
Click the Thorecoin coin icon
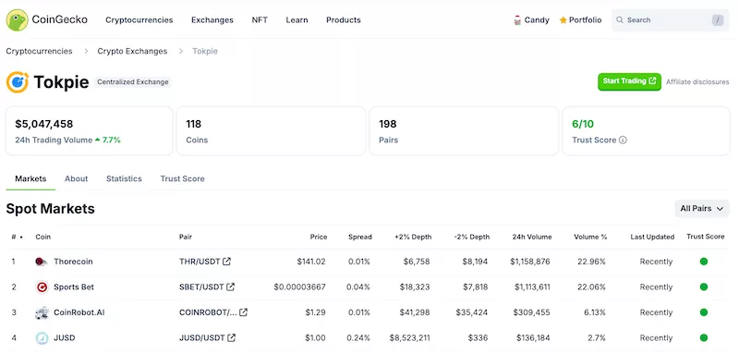click(42, 262)
